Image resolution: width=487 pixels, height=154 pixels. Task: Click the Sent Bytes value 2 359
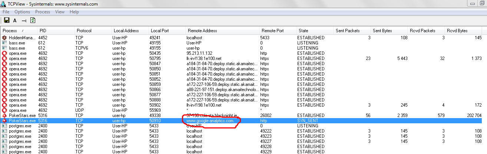tap(401, 115)
